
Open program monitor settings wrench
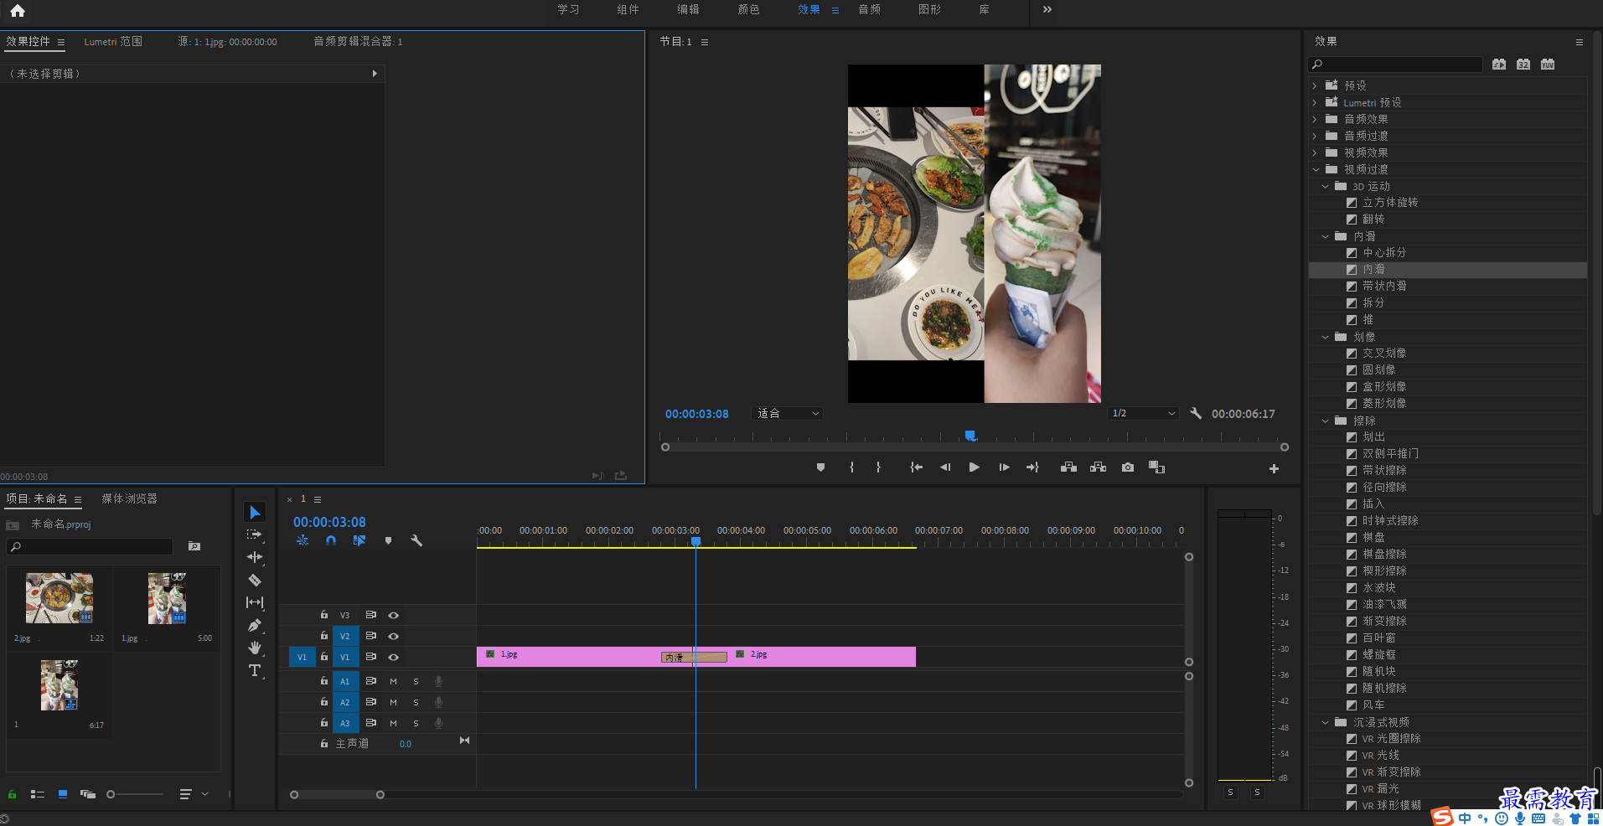(1196, 413)
